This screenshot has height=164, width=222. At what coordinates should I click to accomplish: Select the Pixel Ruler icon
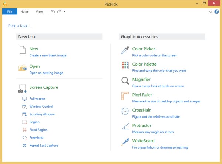point(125,97)
